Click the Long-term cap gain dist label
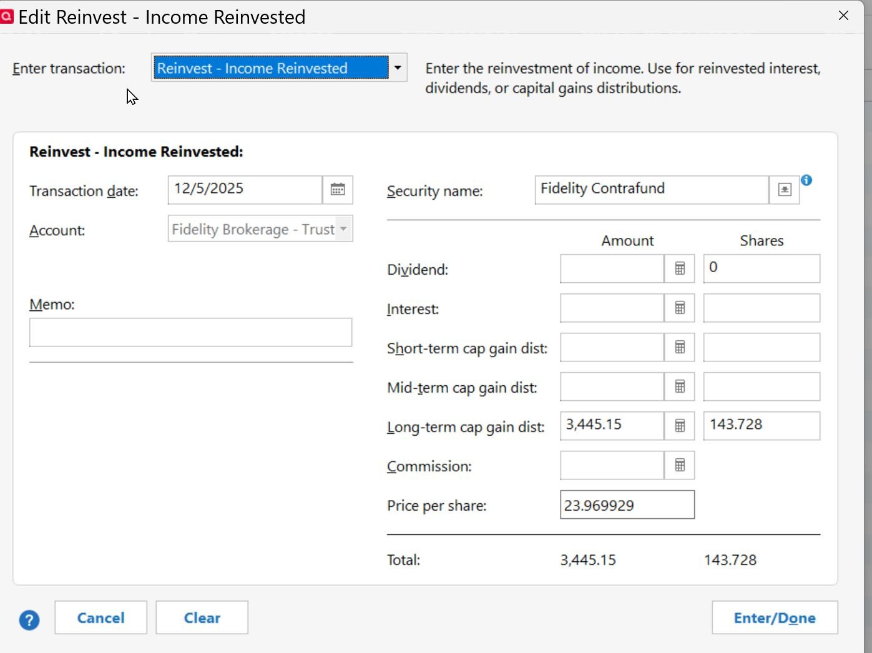The height and width of the screenshot is (653, 872). [x=466, y=427]
